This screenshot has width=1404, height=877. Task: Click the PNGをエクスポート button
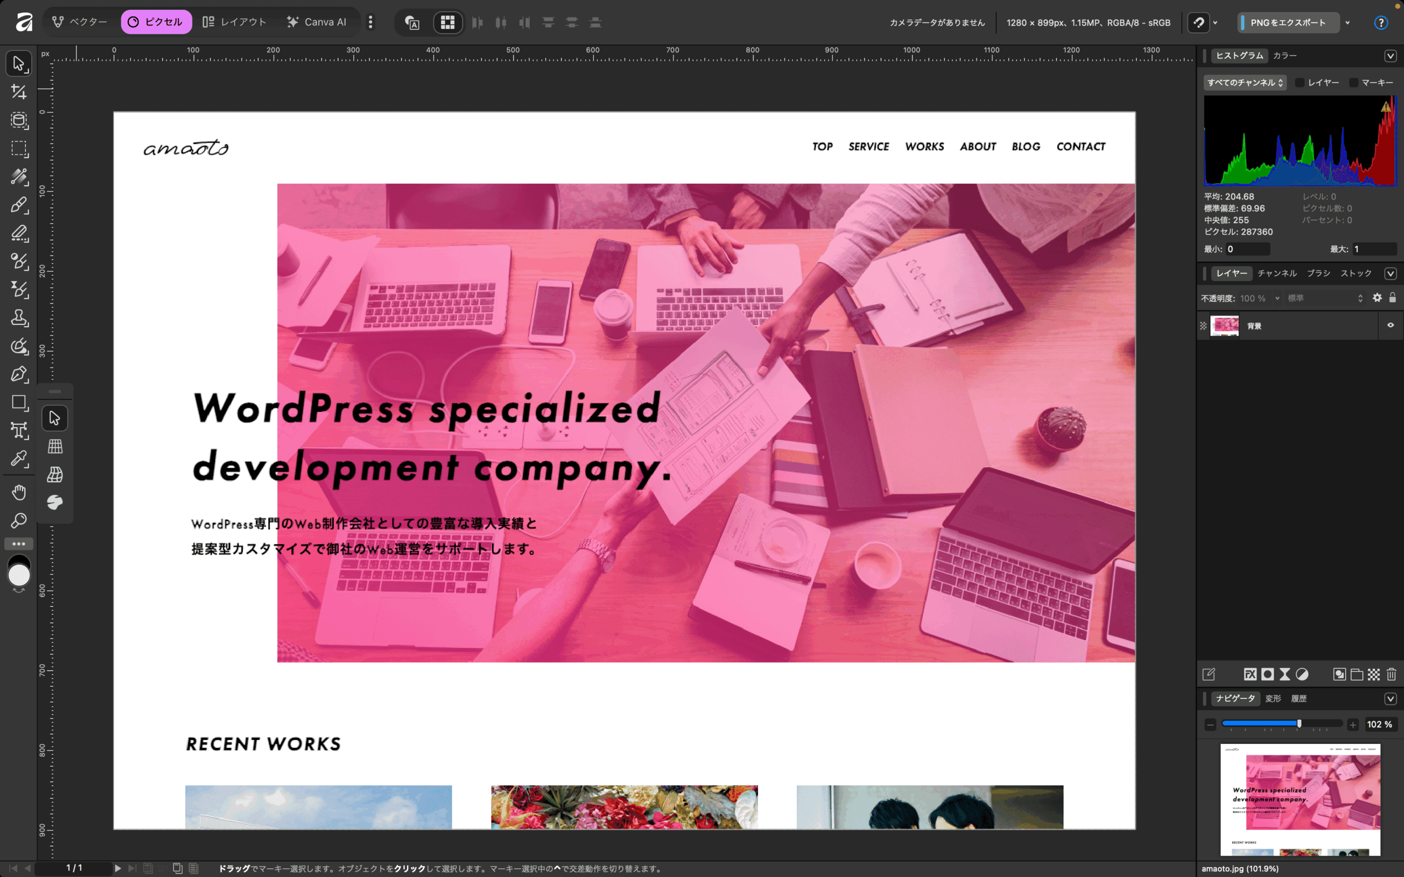pyautogui.click(x=1287, y=22)
